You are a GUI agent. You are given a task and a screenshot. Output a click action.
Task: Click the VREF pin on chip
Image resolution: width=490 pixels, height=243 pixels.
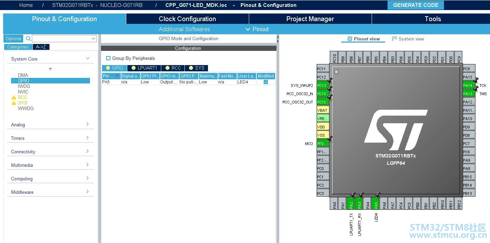[x=323, y=118]
